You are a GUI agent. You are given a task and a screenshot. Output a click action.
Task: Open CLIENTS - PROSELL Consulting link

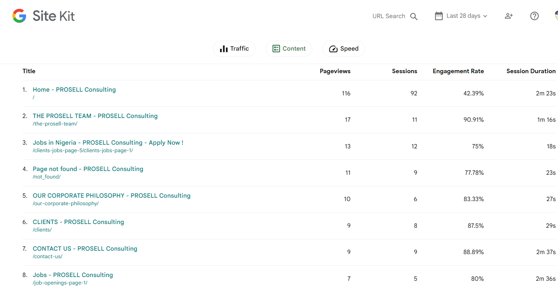click(x=78, y=222)
